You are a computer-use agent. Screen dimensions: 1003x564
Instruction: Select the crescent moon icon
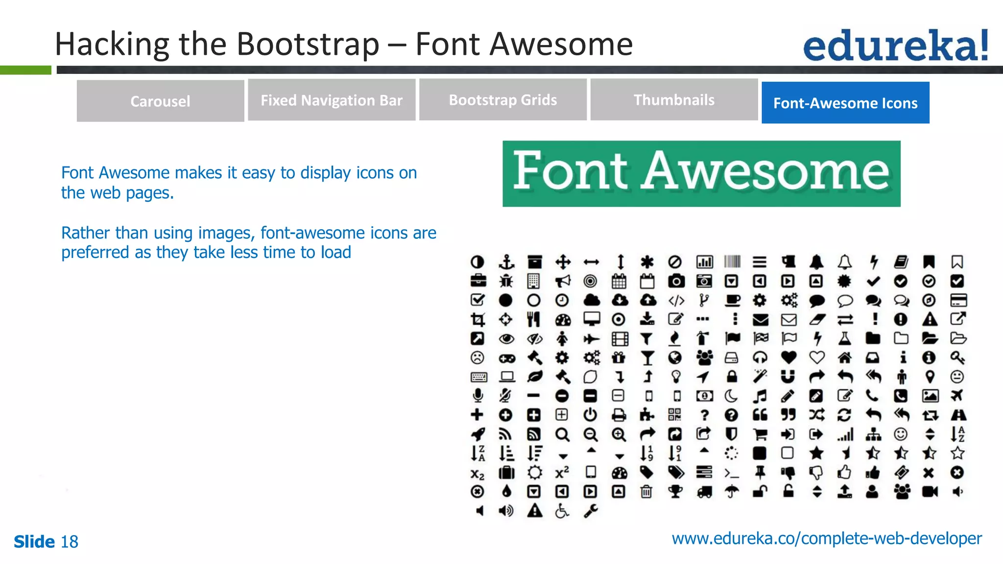(731, 396)
